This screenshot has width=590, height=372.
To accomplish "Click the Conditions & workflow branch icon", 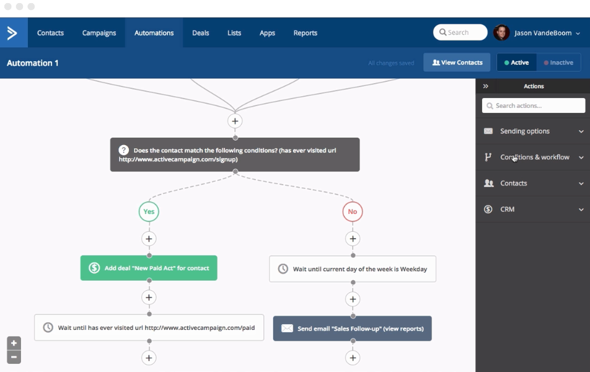I will click(x=488, y=157).
